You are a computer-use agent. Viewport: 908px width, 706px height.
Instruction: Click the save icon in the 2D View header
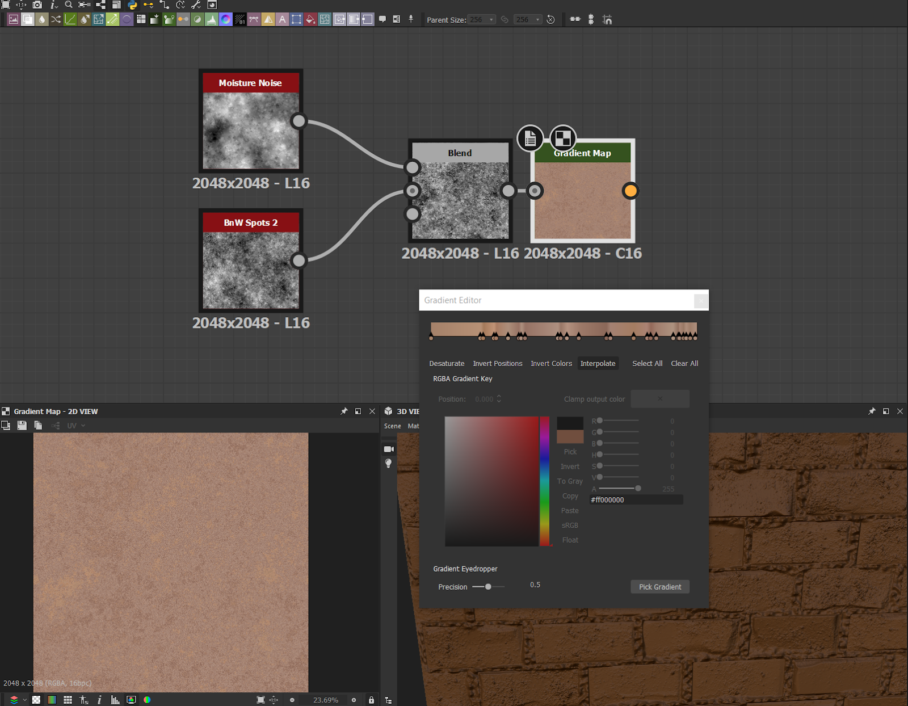[x=22, y=426]
